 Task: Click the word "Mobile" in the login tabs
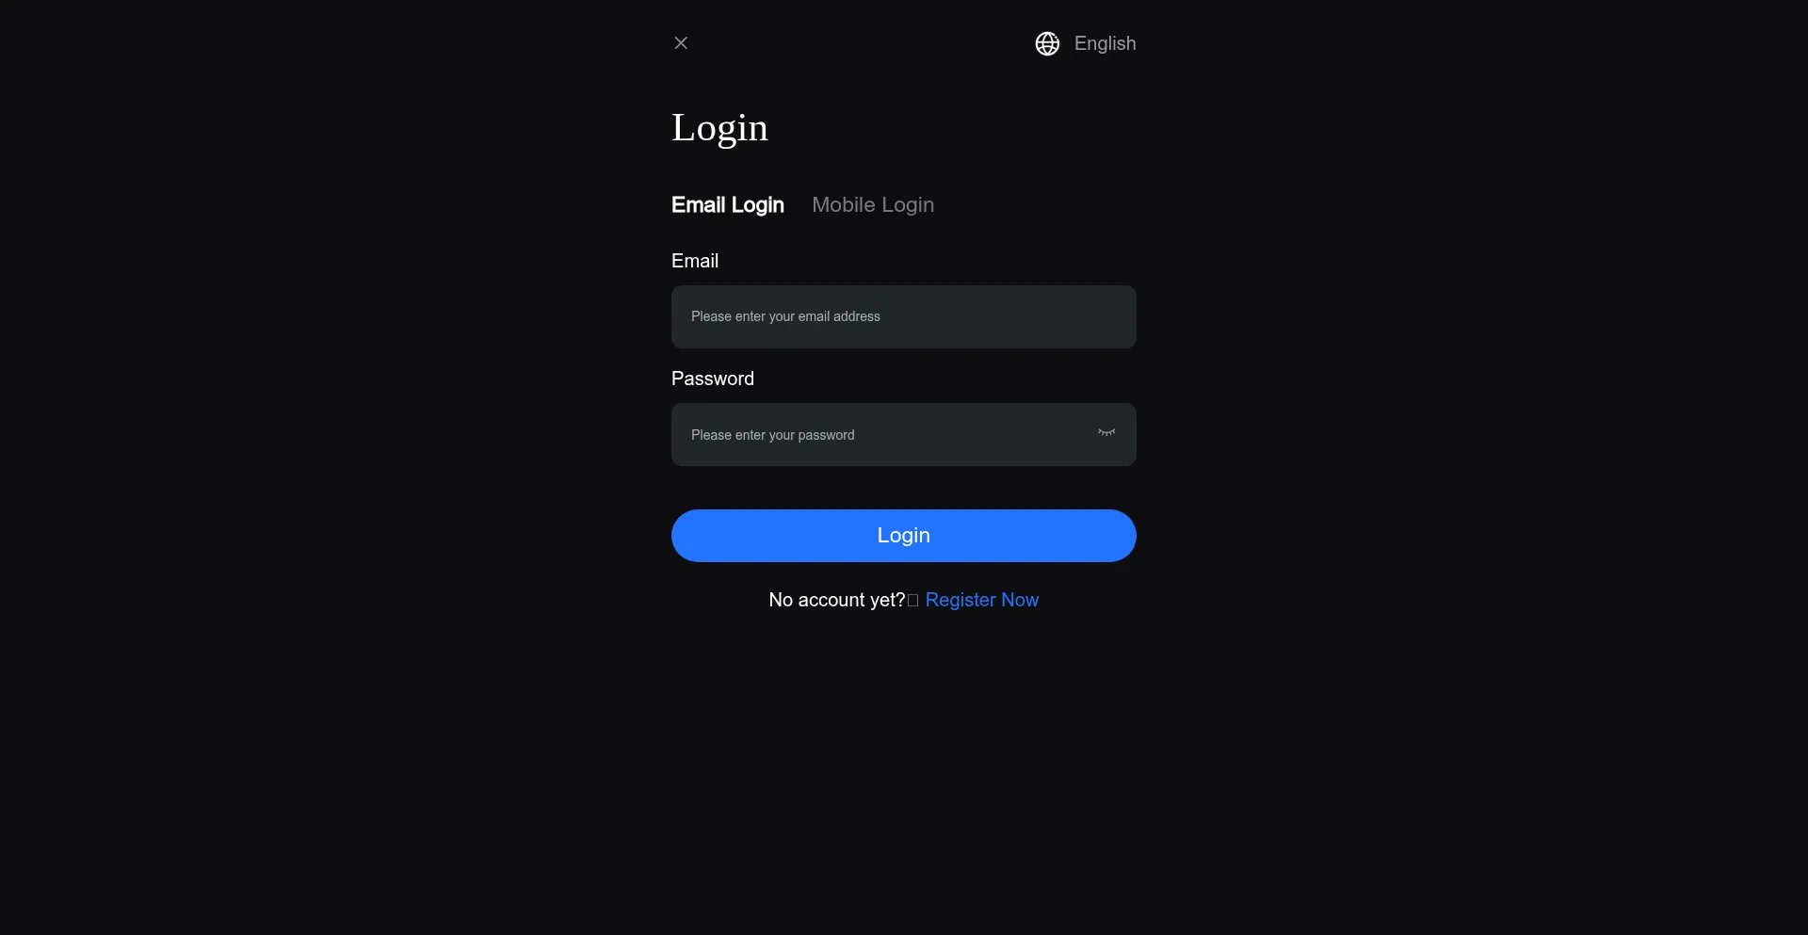844,205
